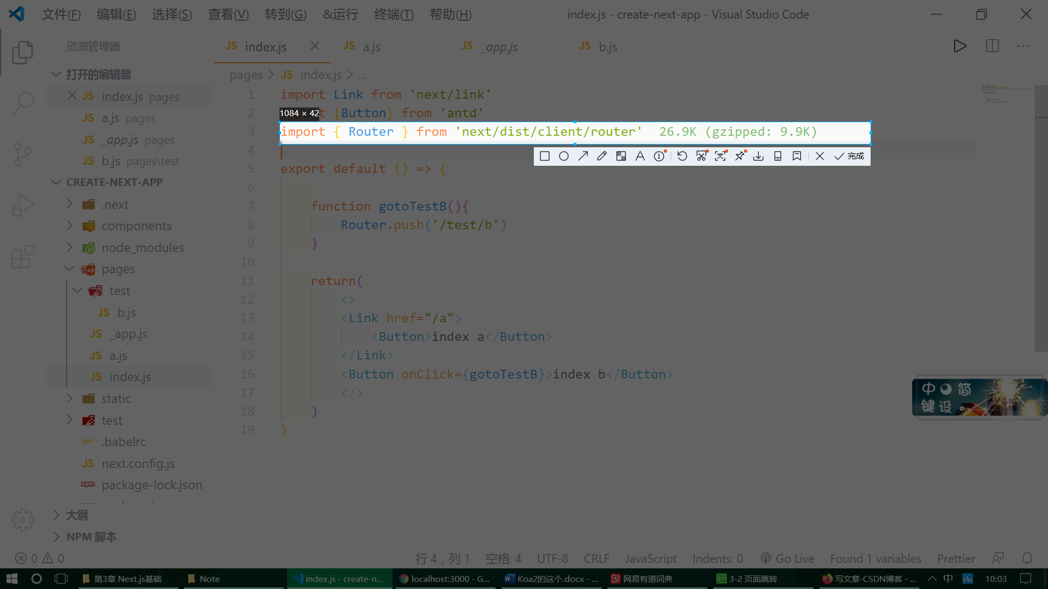Open the 终端(T) menu
Viewport: 1048px width, 589px height.
click(394, 15)
